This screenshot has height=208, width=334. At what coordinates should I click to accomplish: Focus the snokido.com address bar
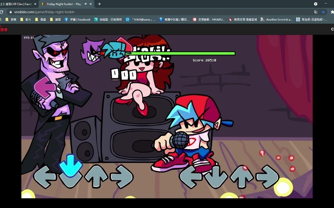(160, 12)
